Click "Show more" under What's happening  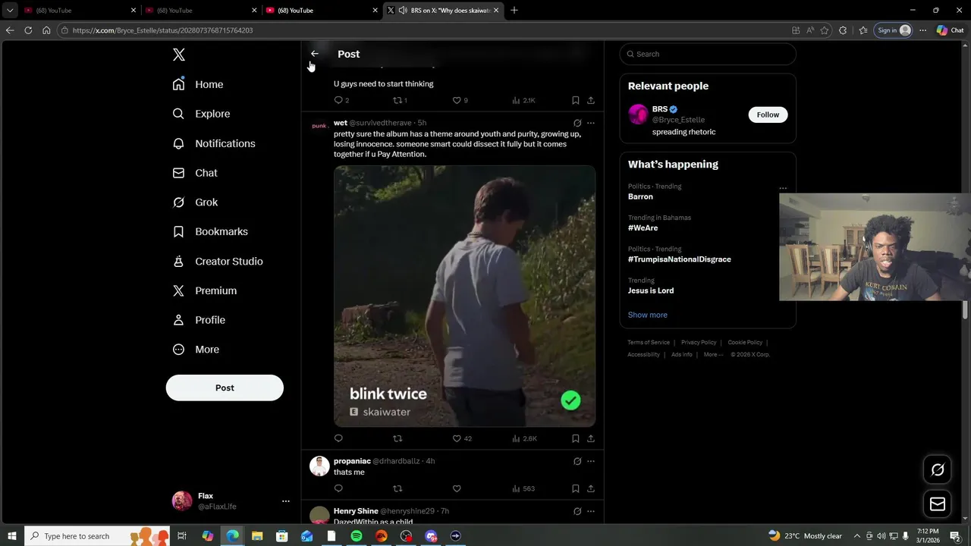point(648,315)
